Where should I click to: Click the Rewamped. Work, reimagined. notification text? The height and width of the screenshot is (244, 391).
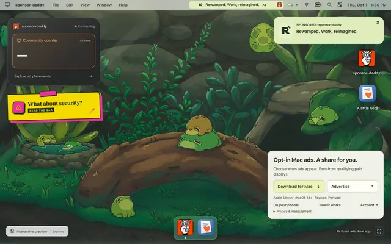327,31
